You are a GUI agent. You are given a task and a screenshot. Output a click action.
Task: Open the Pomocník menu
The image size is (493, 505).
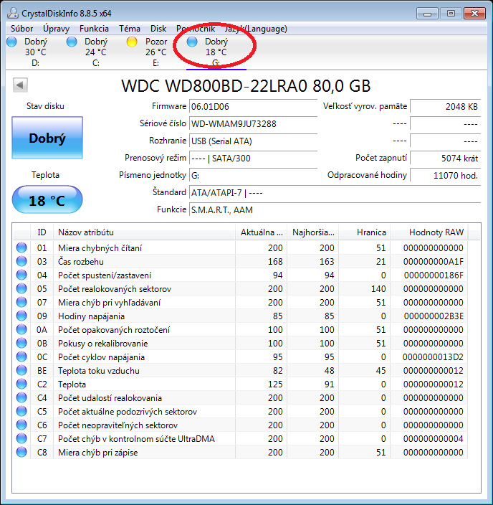196,29
